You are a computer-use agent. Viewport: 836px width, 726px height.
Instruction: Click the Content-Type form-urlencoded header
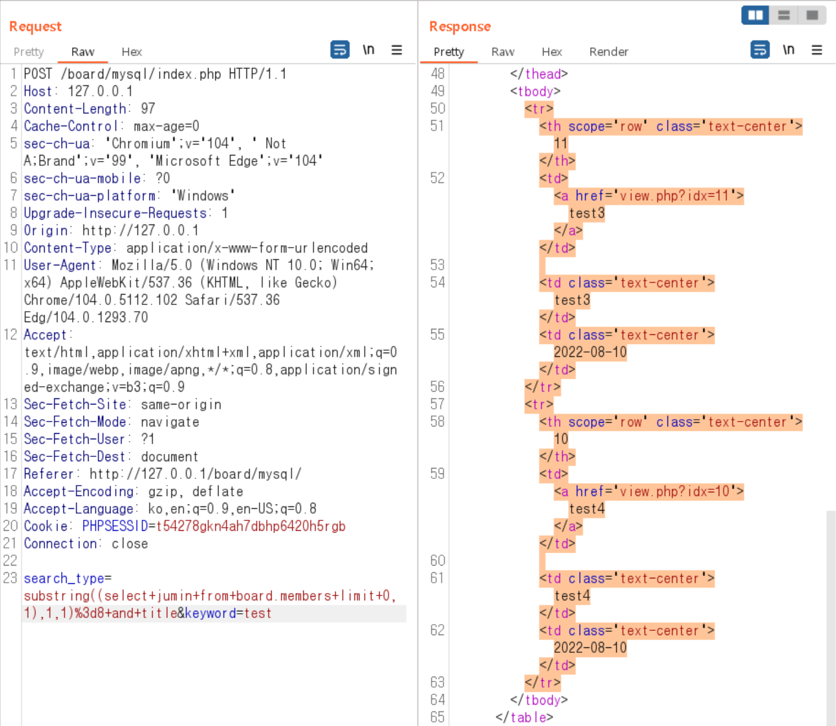[196, 248]
